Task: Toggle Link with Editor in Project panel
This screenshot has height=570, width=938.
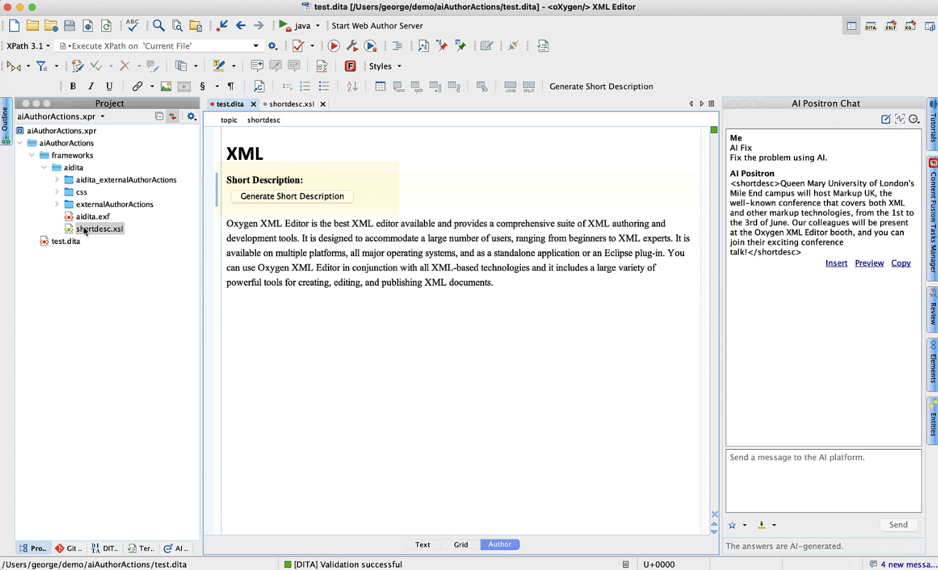Action: (x=173, y=116)
